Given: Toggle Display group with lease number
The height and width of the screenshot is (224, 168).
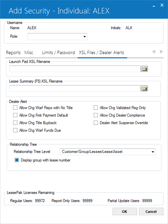Looking at the screenshot, I should (17, 160).
